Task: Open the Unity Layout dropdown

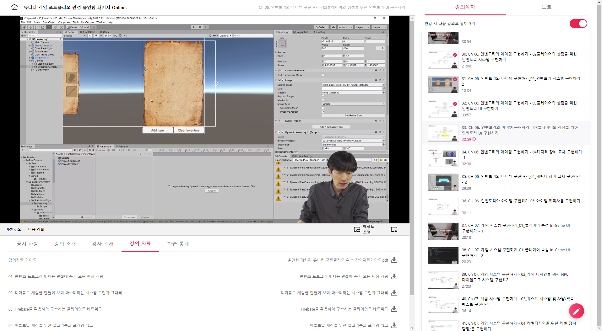Action: 379,27
